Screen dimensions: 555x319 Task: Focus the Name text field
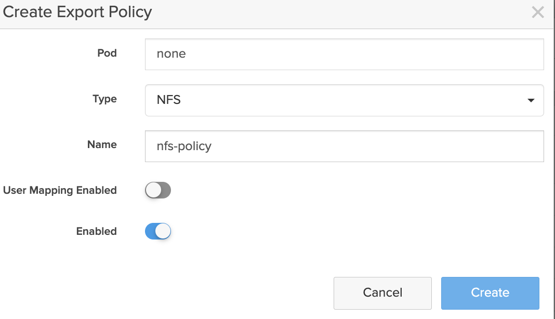344,146
